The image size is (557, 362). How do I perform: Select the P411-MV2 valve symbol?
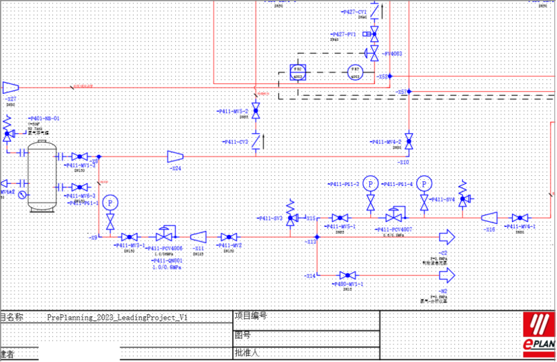click(x=229, y=237)
